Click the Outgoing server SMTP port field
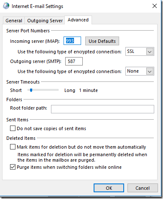The width and height of the screenshot is (163, 199). tap(74, 61)
